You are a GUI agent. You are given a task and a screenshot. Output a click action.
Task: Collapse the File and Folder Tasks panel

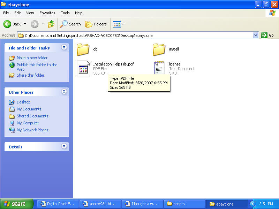coord(64,47)
